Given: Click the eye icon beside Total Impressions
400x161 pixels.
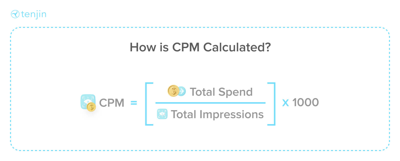Looking at the screenshot, I should tap(162, 114).
